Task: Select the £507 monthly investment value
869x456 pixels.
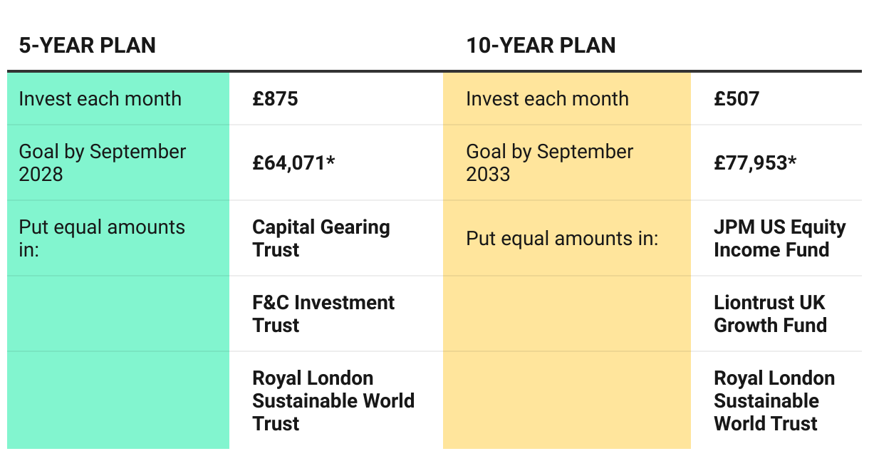Action: 737,98
